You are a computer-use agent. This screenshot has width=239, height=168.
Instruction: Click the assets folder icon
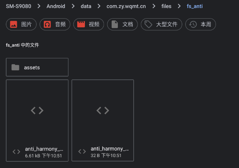[15, 67]
